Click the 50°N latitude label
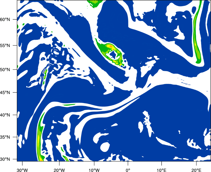211x172 pixels. coord(5,70)
